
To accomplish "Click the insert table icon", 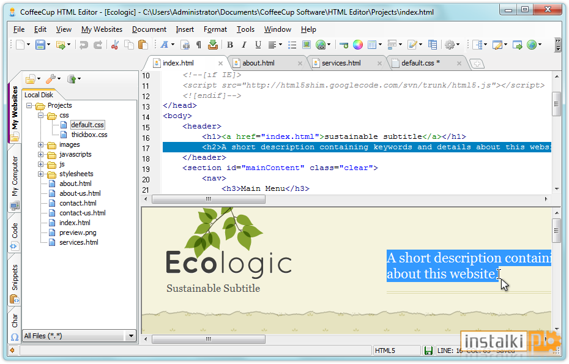I will pos(371,45).
